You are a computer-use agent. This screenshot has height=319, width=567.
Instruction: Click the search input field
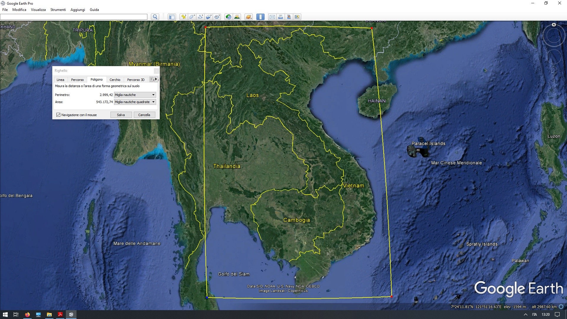click(x=74, y=17)
